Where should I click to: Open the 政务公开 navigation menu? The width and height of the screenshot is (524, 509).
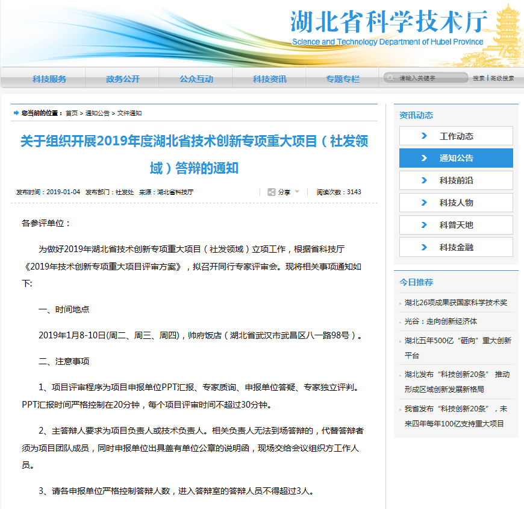(x=123, y=79)
